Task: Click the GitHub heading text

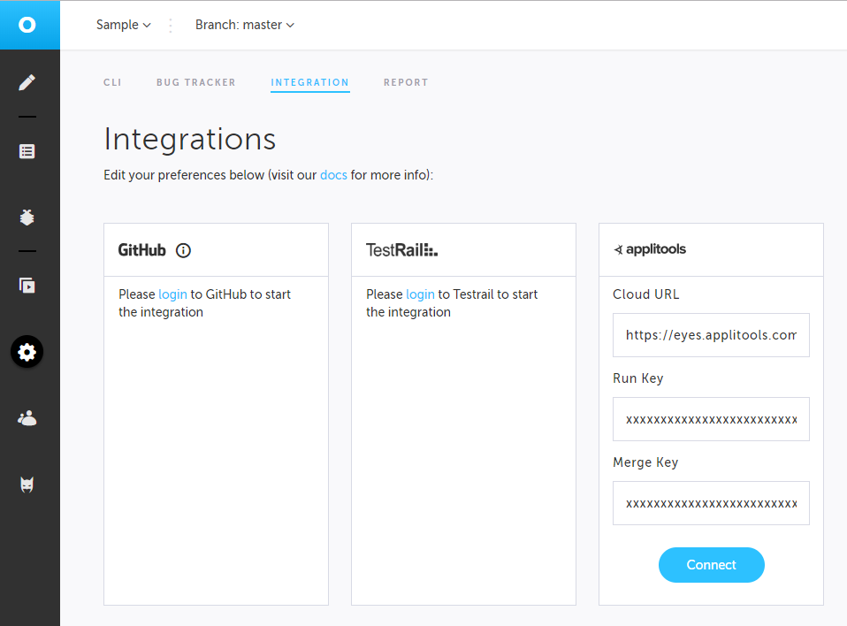Action: coord(142,250)
